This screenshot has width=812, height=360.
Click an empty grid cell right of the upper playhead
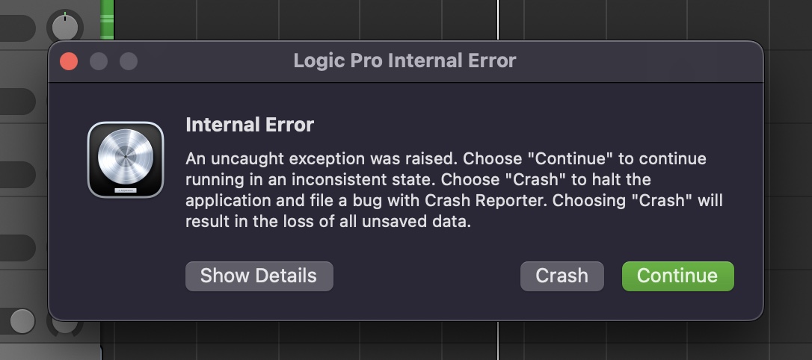coord(565,19)
